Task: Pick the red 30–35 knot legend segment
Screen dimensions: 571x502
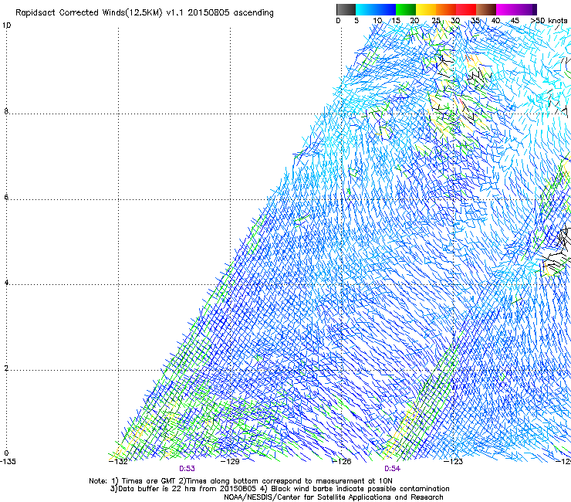Action: tap(466, 9)
